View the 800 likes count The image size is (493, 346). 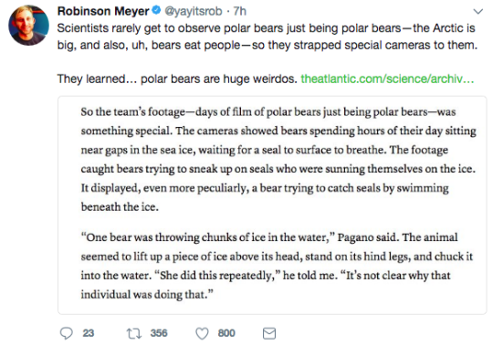226,333
